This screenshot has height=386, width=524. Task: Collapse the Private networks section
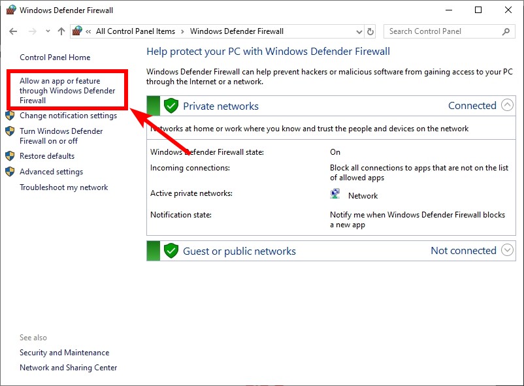(507, 105)
